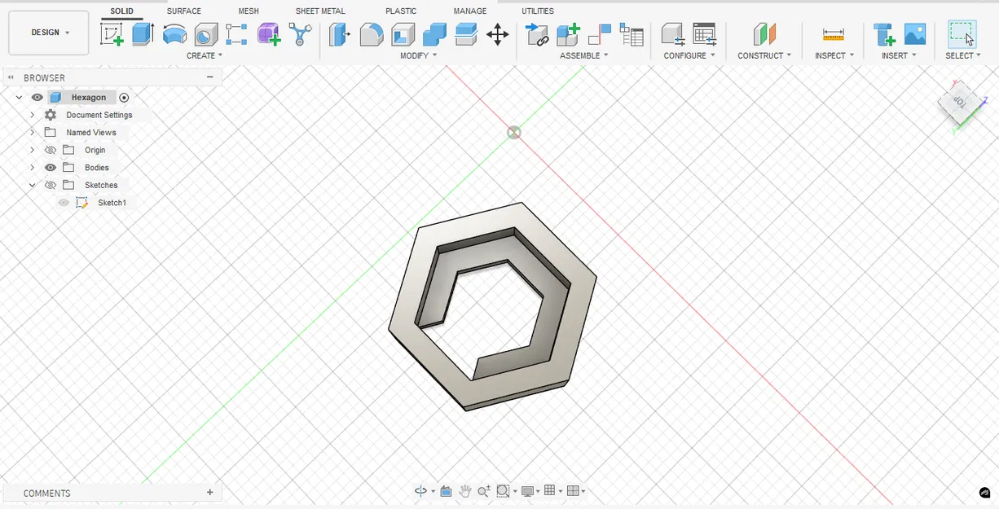Switch to the Mesh tab
The height and width of the screenshot is (509, 999).
[x=249, y=11]
